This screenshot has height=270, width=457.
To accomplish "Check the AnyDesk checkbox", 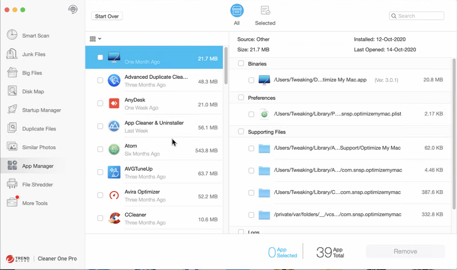I will 100,103.
